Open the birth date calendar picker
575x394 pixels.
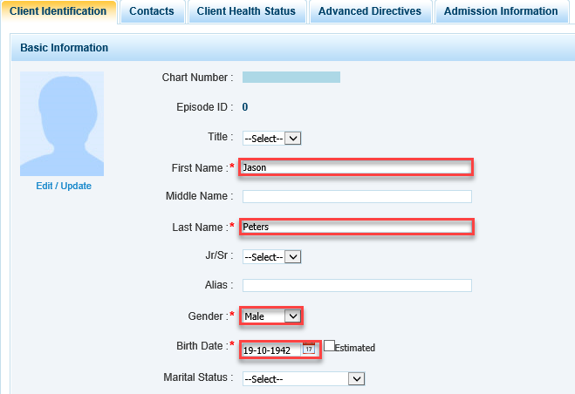(x=308, y=350)
